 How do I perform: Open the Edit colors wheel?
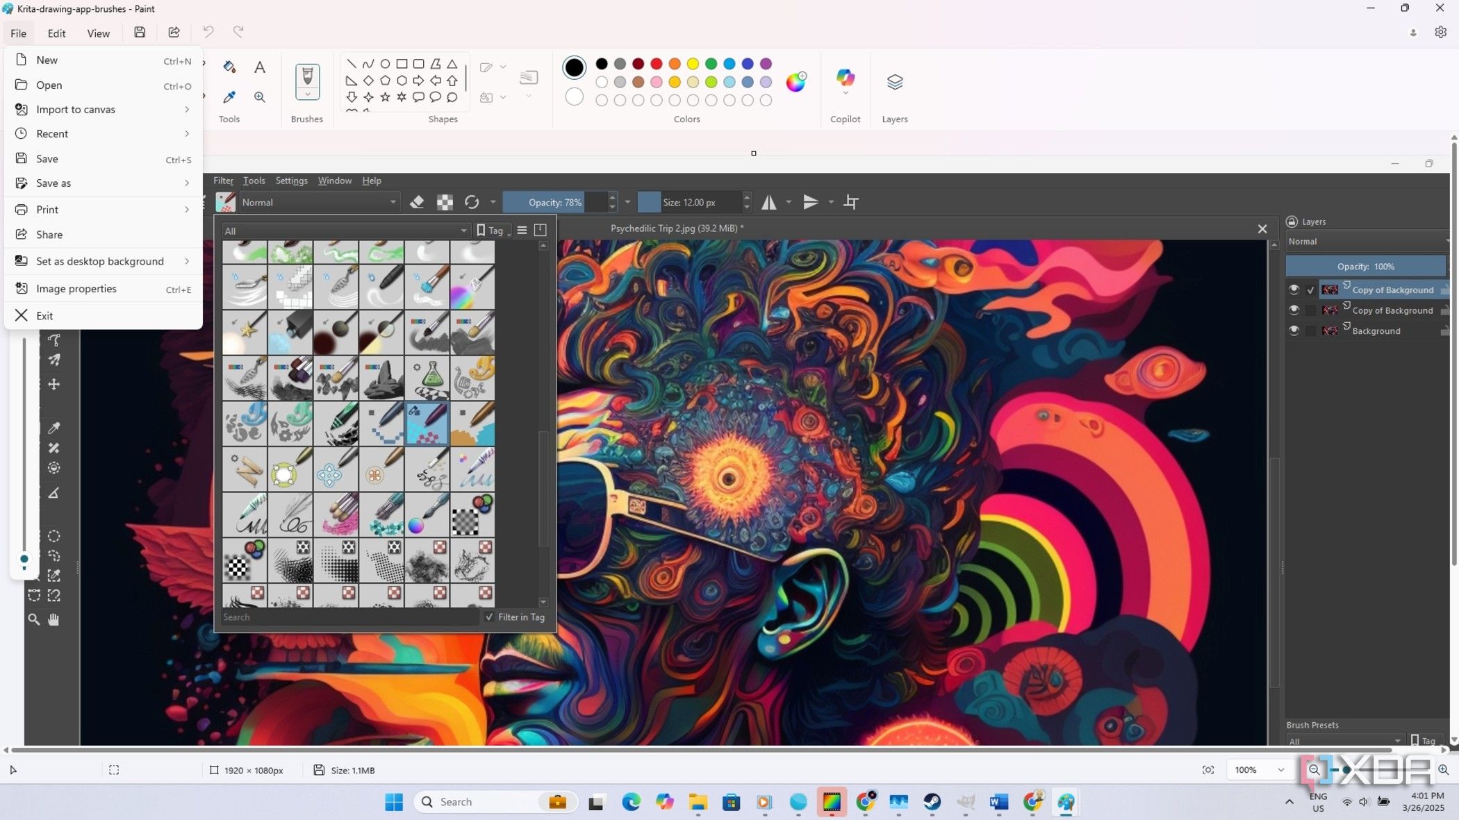(x=796, y=82)
